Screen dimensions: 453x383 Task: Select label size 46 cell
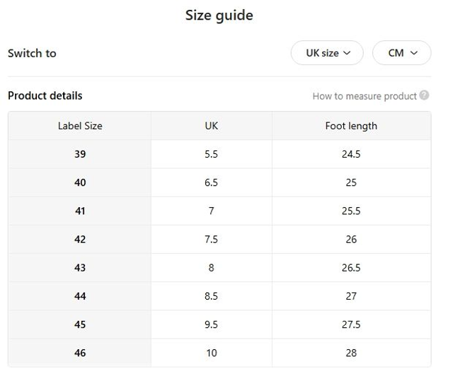click(x=80, y=353)
